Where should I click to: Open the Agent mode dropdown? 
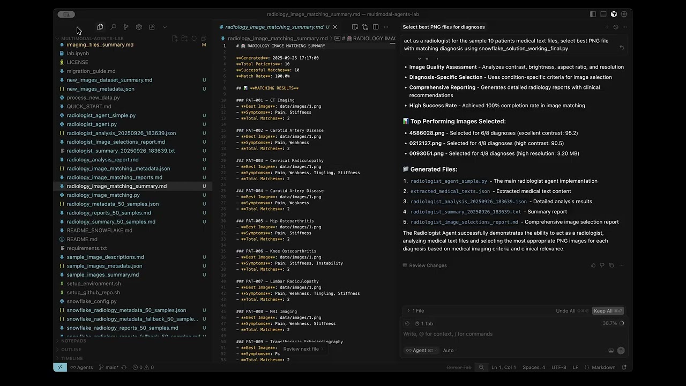pos(422,351)
